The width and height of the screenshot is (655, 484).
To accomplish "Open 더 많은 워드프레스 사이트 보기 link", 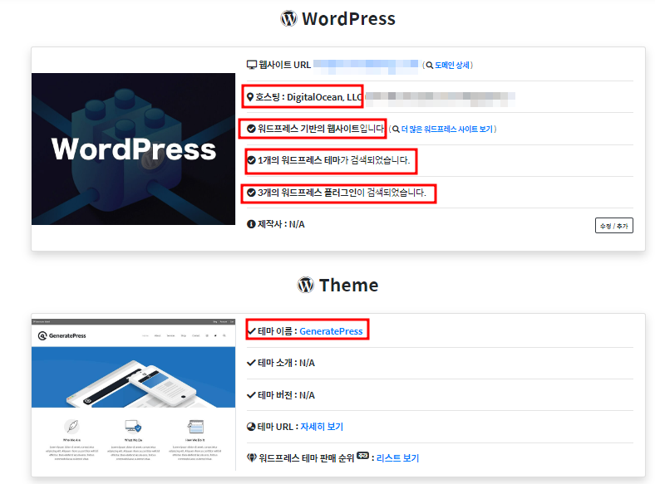I will 447,129.
